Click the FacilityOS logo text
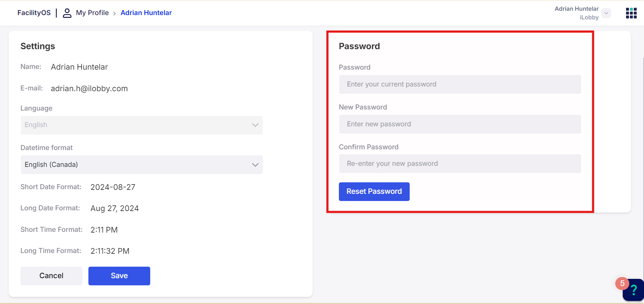 click(x=34, y=13)
